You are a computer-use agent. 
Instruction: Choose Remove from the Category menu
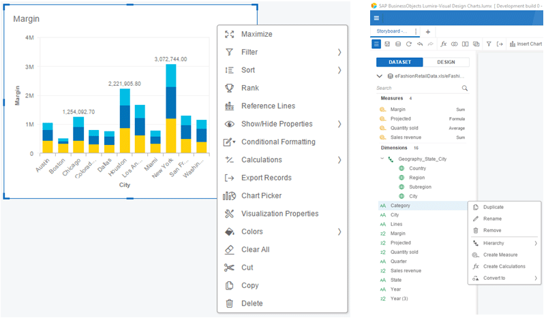tap(504, 231)
